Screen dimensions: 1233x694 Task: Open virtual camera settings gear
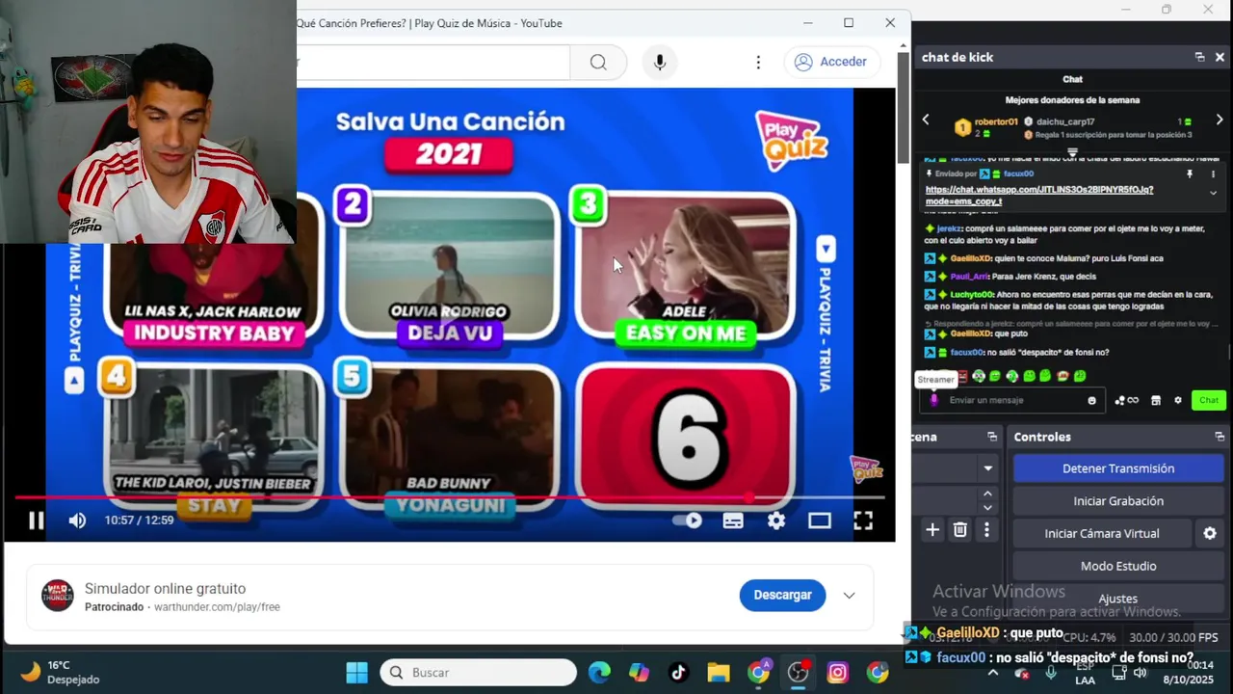click(1210, 533)
